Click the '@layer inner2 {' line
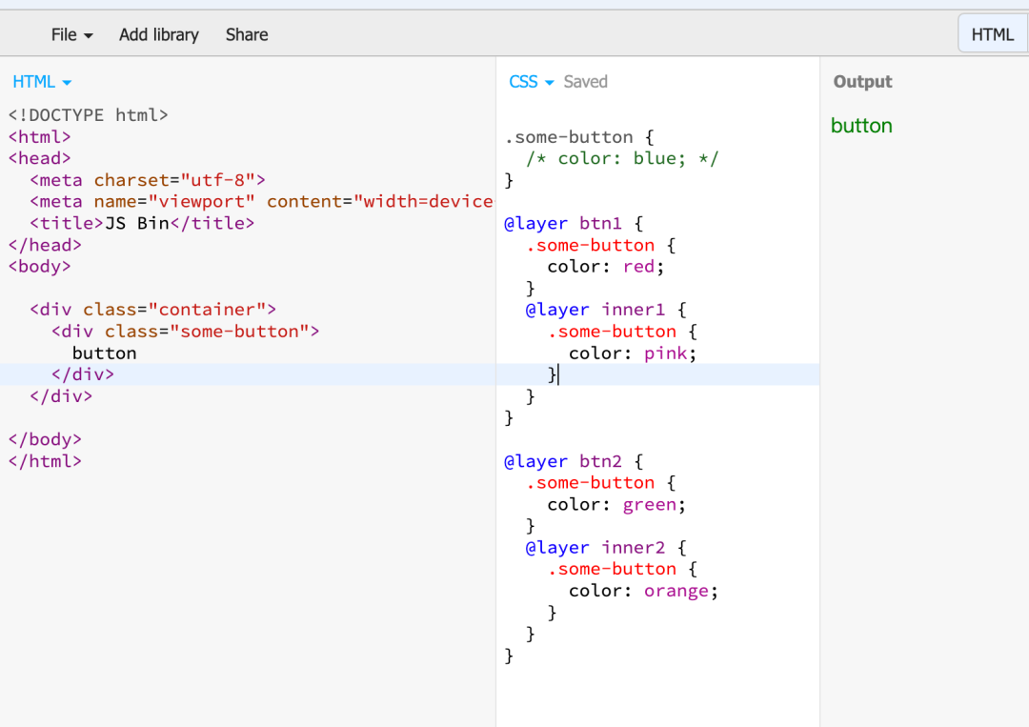 tap(606, 547)
